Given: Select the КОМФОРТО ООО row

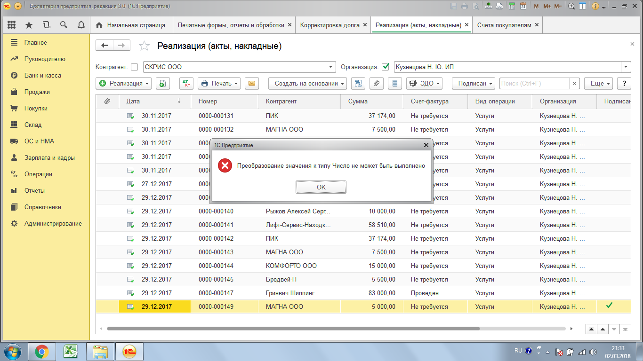Looking at the screenshot, I should [363, 266].
